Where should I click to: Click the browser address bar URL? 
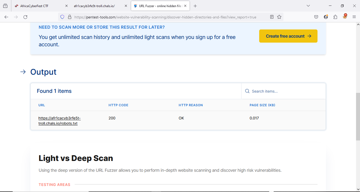pyautogui.click(x=165, y=17)
